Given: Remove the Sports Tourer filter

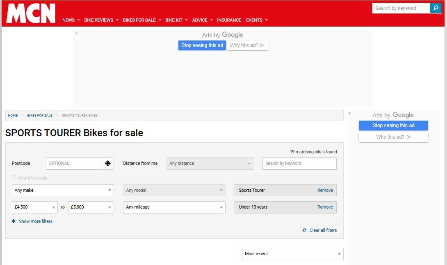Looking at the screenshot, I should coord(325,191).
